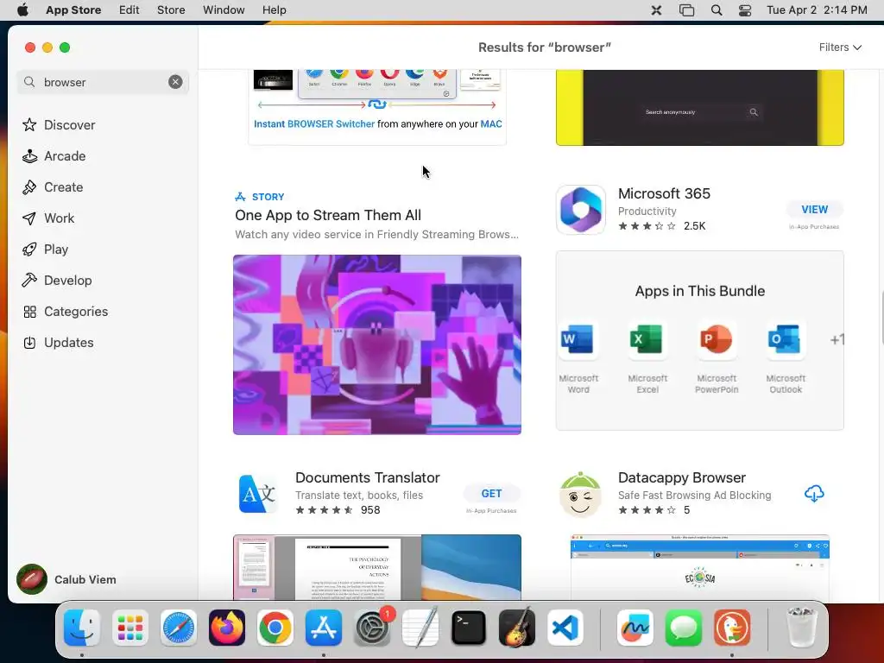Open Launchpad from the dock
The height and width of the screenshot is (663, 884).
[130, 628]
